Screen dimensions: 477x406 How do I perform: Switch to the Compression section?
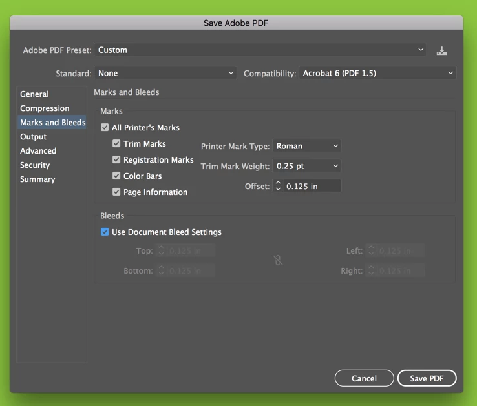click(52, 108)
